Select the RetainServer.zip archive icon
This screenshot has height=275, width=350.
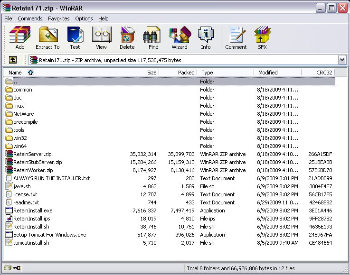click(x=9, y=154)
